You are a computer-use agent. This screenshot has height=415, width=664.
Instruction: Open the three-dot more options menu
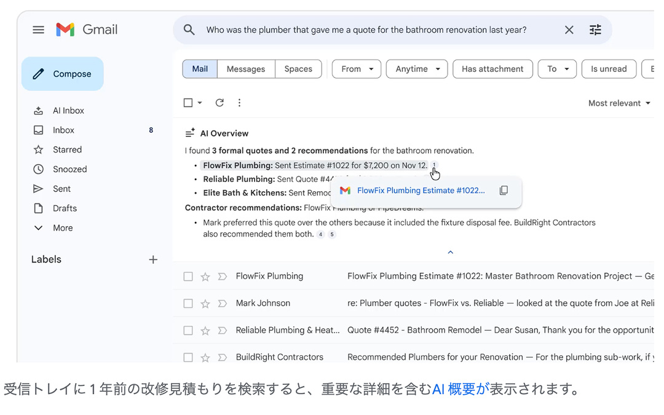click(239, 103)
